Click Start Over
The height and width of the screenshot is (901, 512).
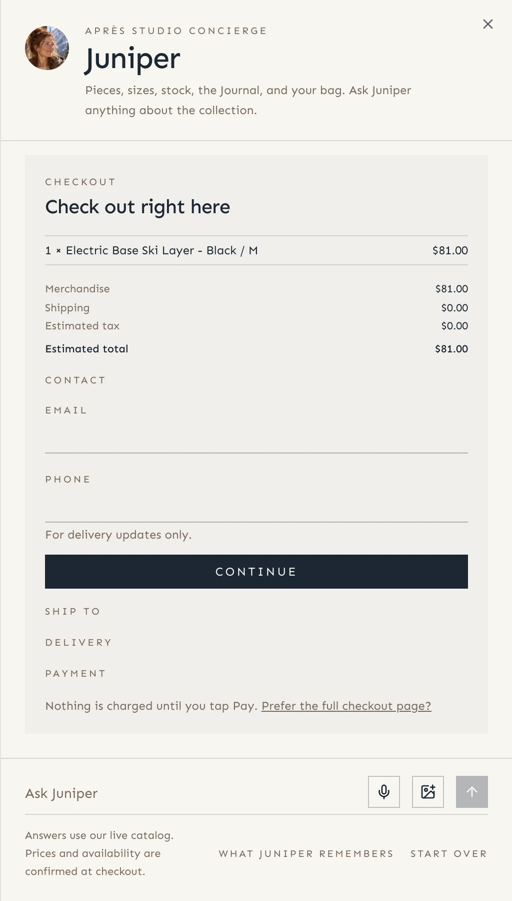(x=449, y=853)
